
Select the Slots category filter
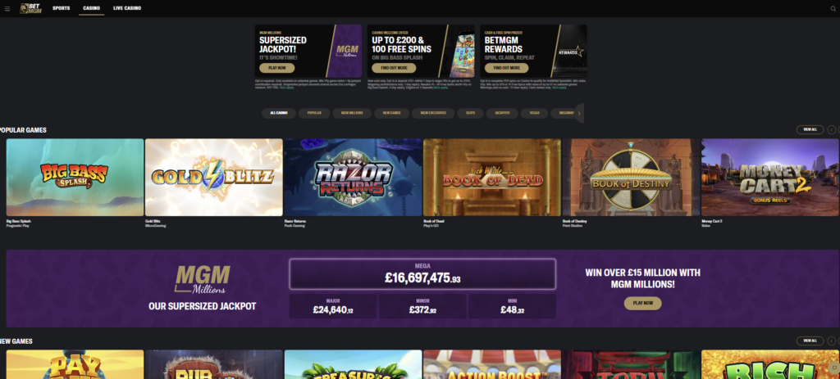(470, 113)
